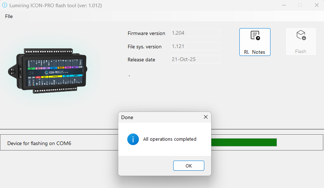Image resolution: width=324 pixels, height=188 pixels.
Task: Click the Lumiring app icon in title bar
Action: coord(5,5)
